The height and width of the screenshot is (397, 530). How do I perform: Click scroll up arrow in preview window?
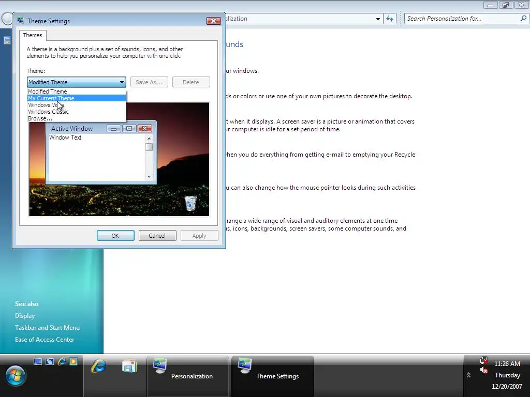(x=149, y=139)
